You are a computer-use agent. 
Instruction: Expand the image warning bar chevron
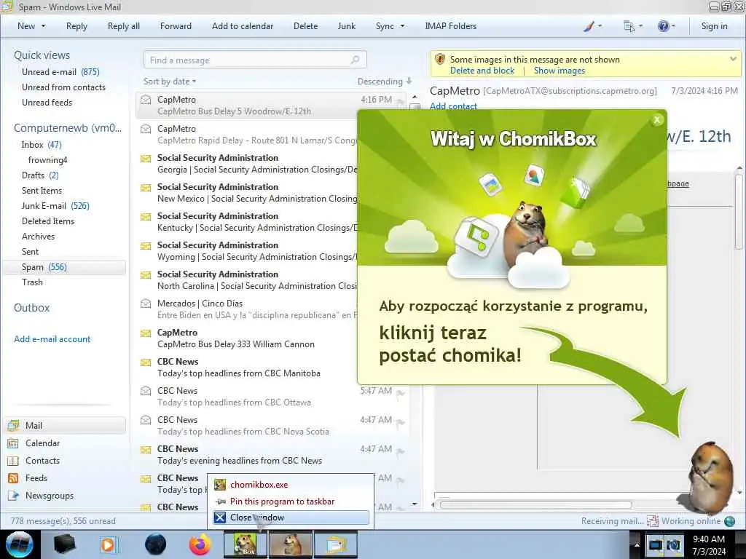tap(733, 59)
